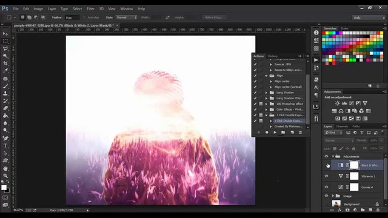The width and height of the screenshot is (388, 218).
Task: Click the Feather input field
Action: click(72, 18)
